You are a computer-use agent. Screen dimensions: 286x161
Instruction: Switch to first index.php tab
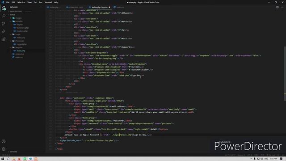click(55, 7)
